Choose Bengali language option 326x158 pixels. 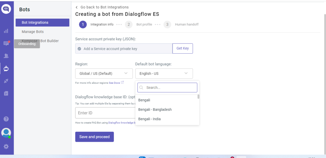tap(167, 100)
